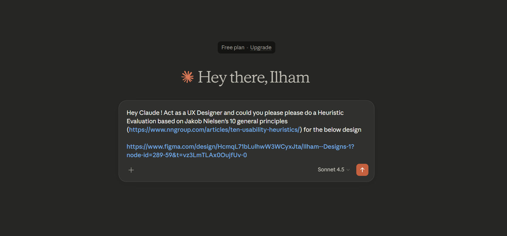Send the message with the orange arrow button
The image size is (507, 236).
pos(362,170)
